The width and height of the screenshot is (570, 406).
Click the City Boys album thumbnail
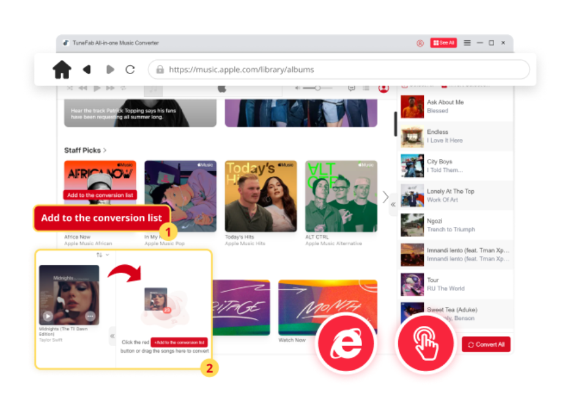pyautogui.click(x=412, y=166)
